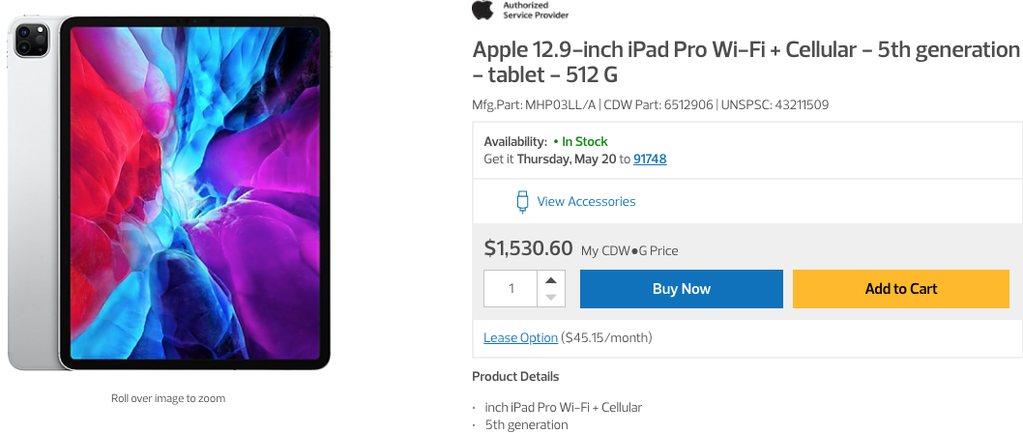Add the iPad Pro to cart
Screen dimensions: 1023x433
901,289
